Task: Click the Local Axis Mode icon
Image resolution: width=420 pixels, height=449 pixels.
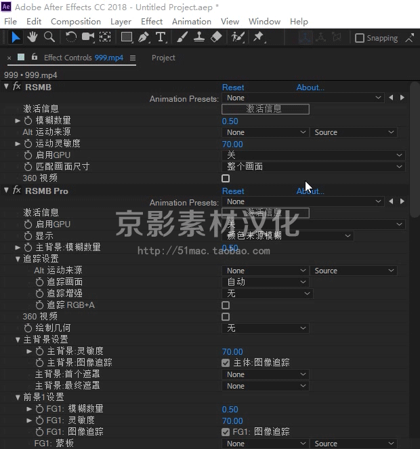Action: [305, 38]
